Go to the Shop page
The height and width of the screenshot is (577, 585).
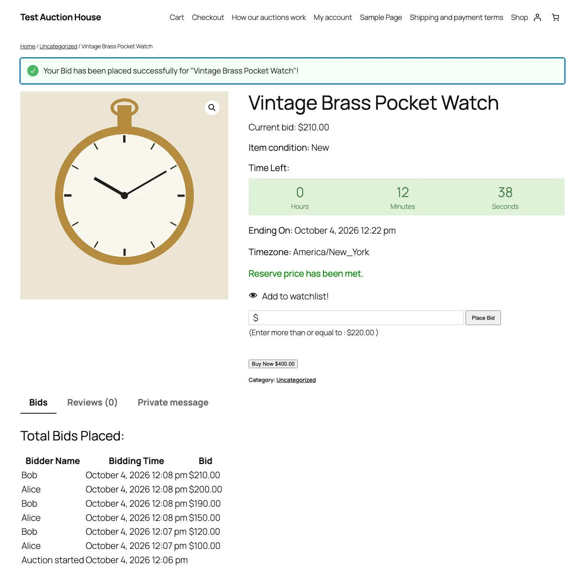pos(519,17)
